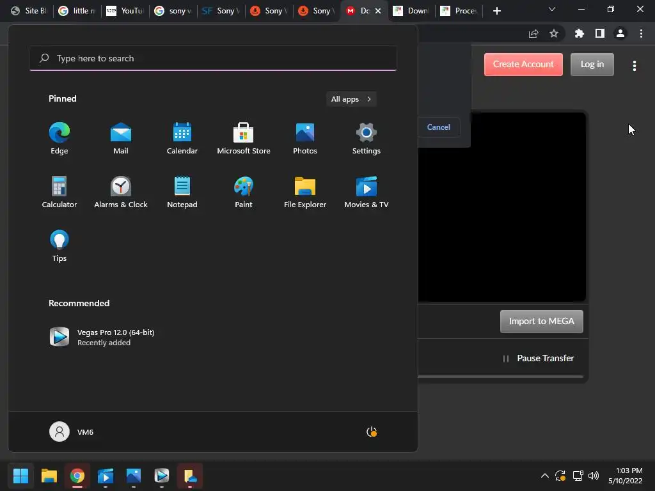Open Vegas Pro taskbar icon
The height and width of the screenshot is (491, 655).
pos(162,476)
